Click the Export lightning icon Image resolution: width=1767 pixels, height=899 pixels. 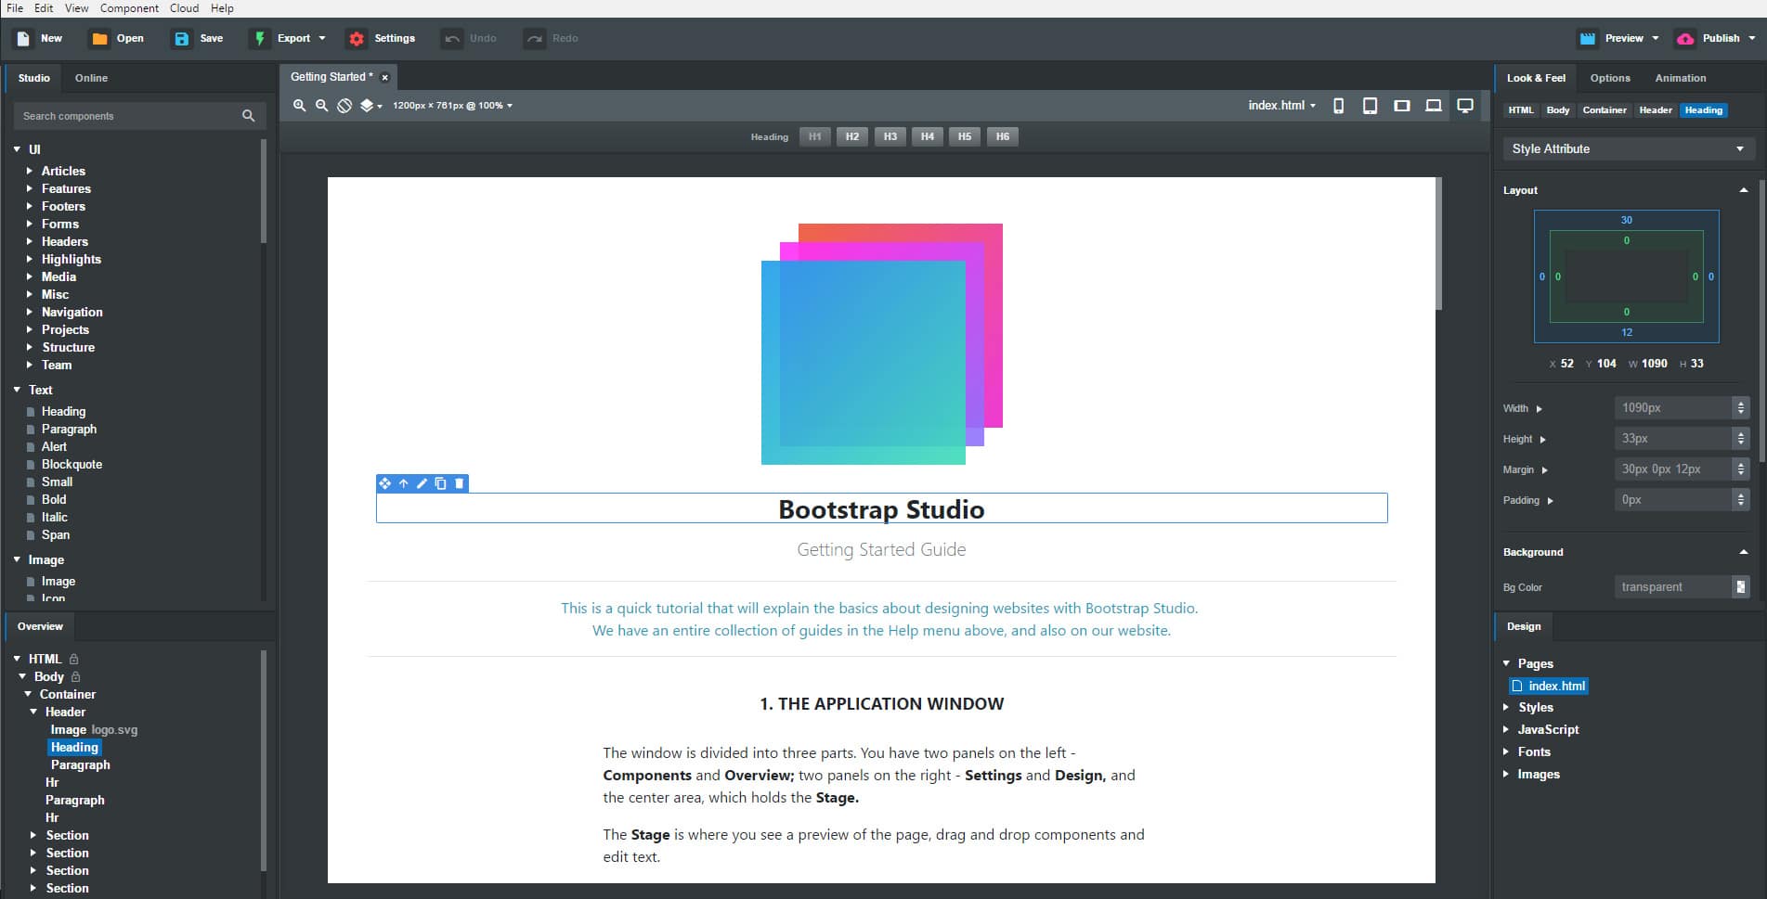coord(260,39)
